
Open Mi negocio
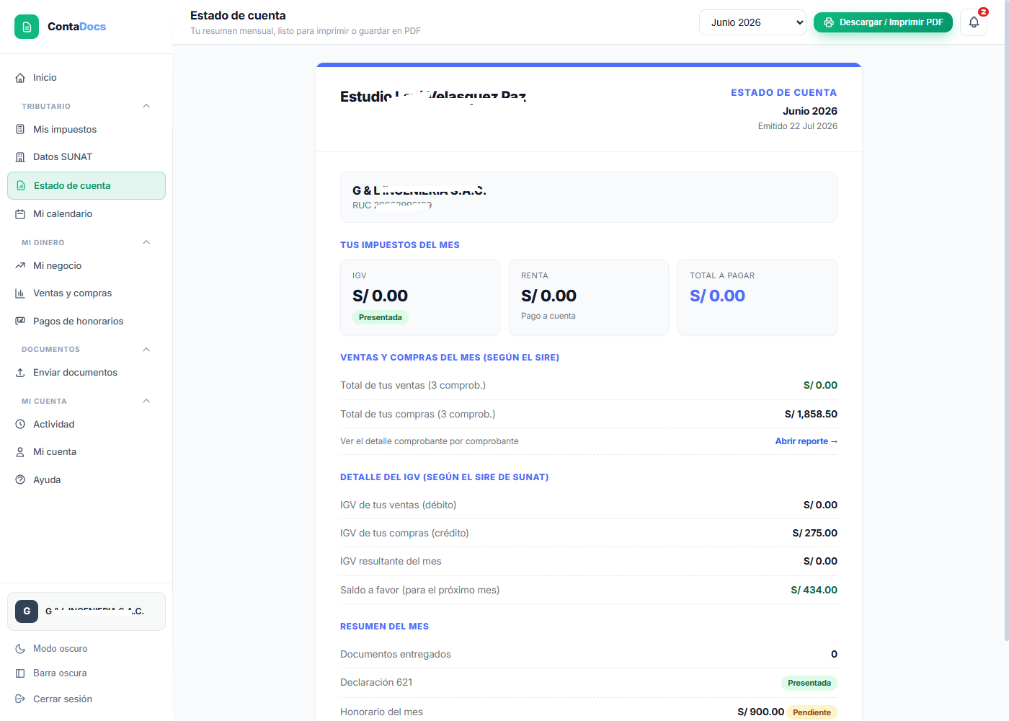86,266
